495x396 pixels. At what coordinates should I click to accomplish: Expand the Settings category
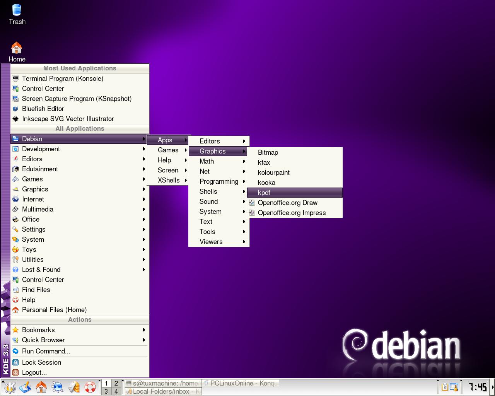click(80, 229)
